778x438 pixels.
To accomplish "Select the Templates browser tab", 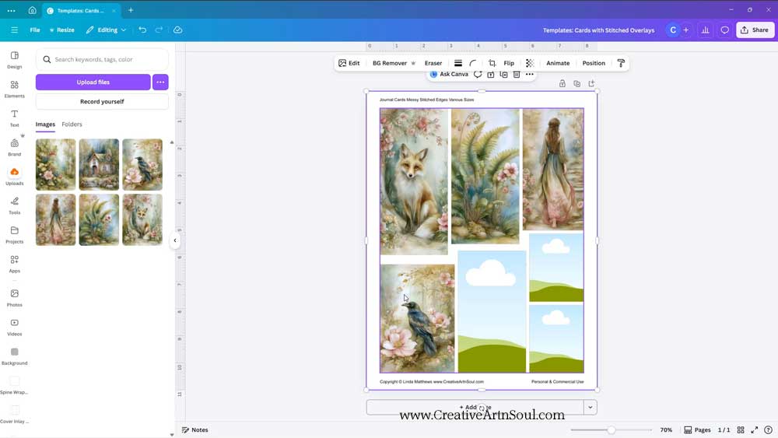I will tap(81, 10).
